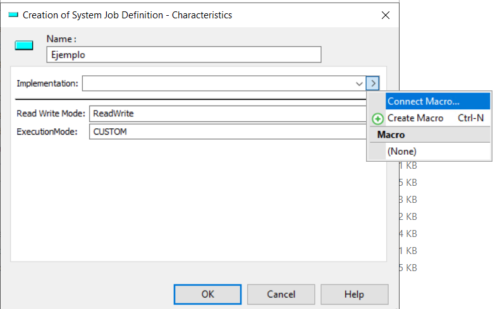
Task: Open the ExecutionMode CUSTOM field
Action: tap(228, 131)
